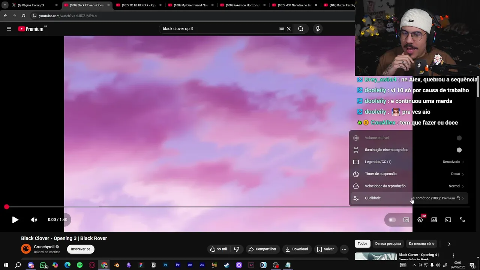Open Spotify from taskbar
Screen dimensions: 480x270
click(79, 265)
